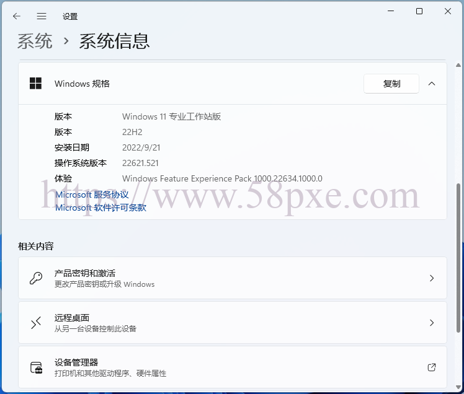The height and width of the screenshot is (394, 464).
Task: Copy Windows specifications with 复制 button
Action: coord(391,84)
